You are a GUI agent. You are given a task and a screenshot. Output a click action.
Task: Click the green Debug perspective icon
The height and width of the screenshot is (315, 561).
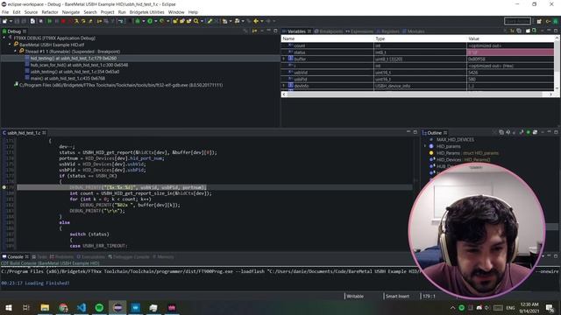[x=556, y=21]
